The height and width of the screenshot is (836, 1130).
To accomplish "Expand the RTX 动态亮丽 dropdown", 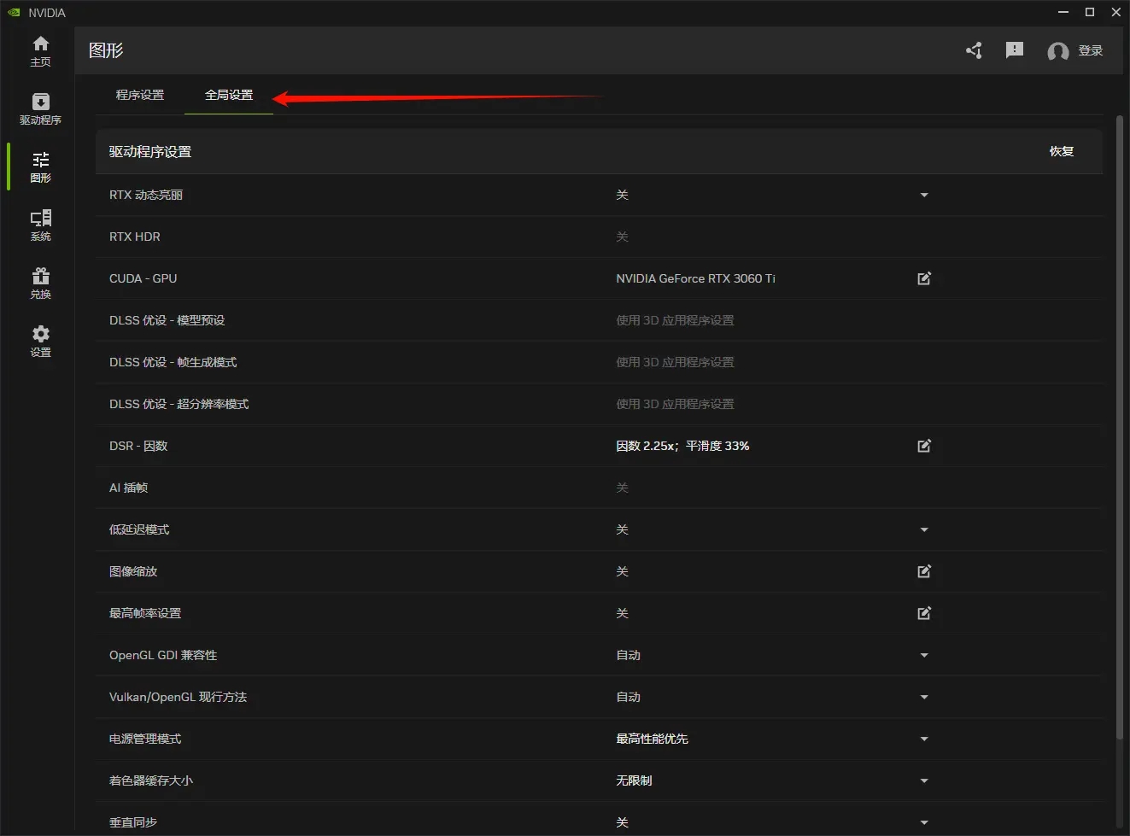I will click(x=924, y=195).
